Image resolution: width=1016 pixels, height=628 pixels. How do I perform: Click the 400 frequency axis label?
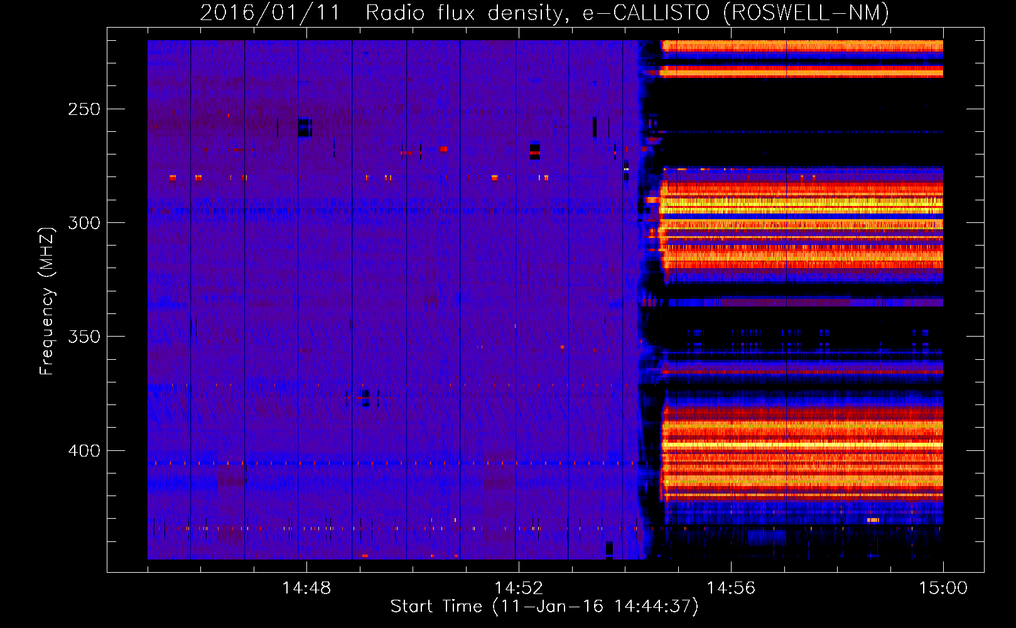tap(84, 451)
